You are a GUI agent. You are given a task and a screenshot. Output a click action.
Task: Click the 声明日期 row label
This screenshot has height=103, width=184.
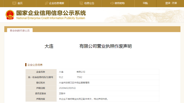click(41, 88)
